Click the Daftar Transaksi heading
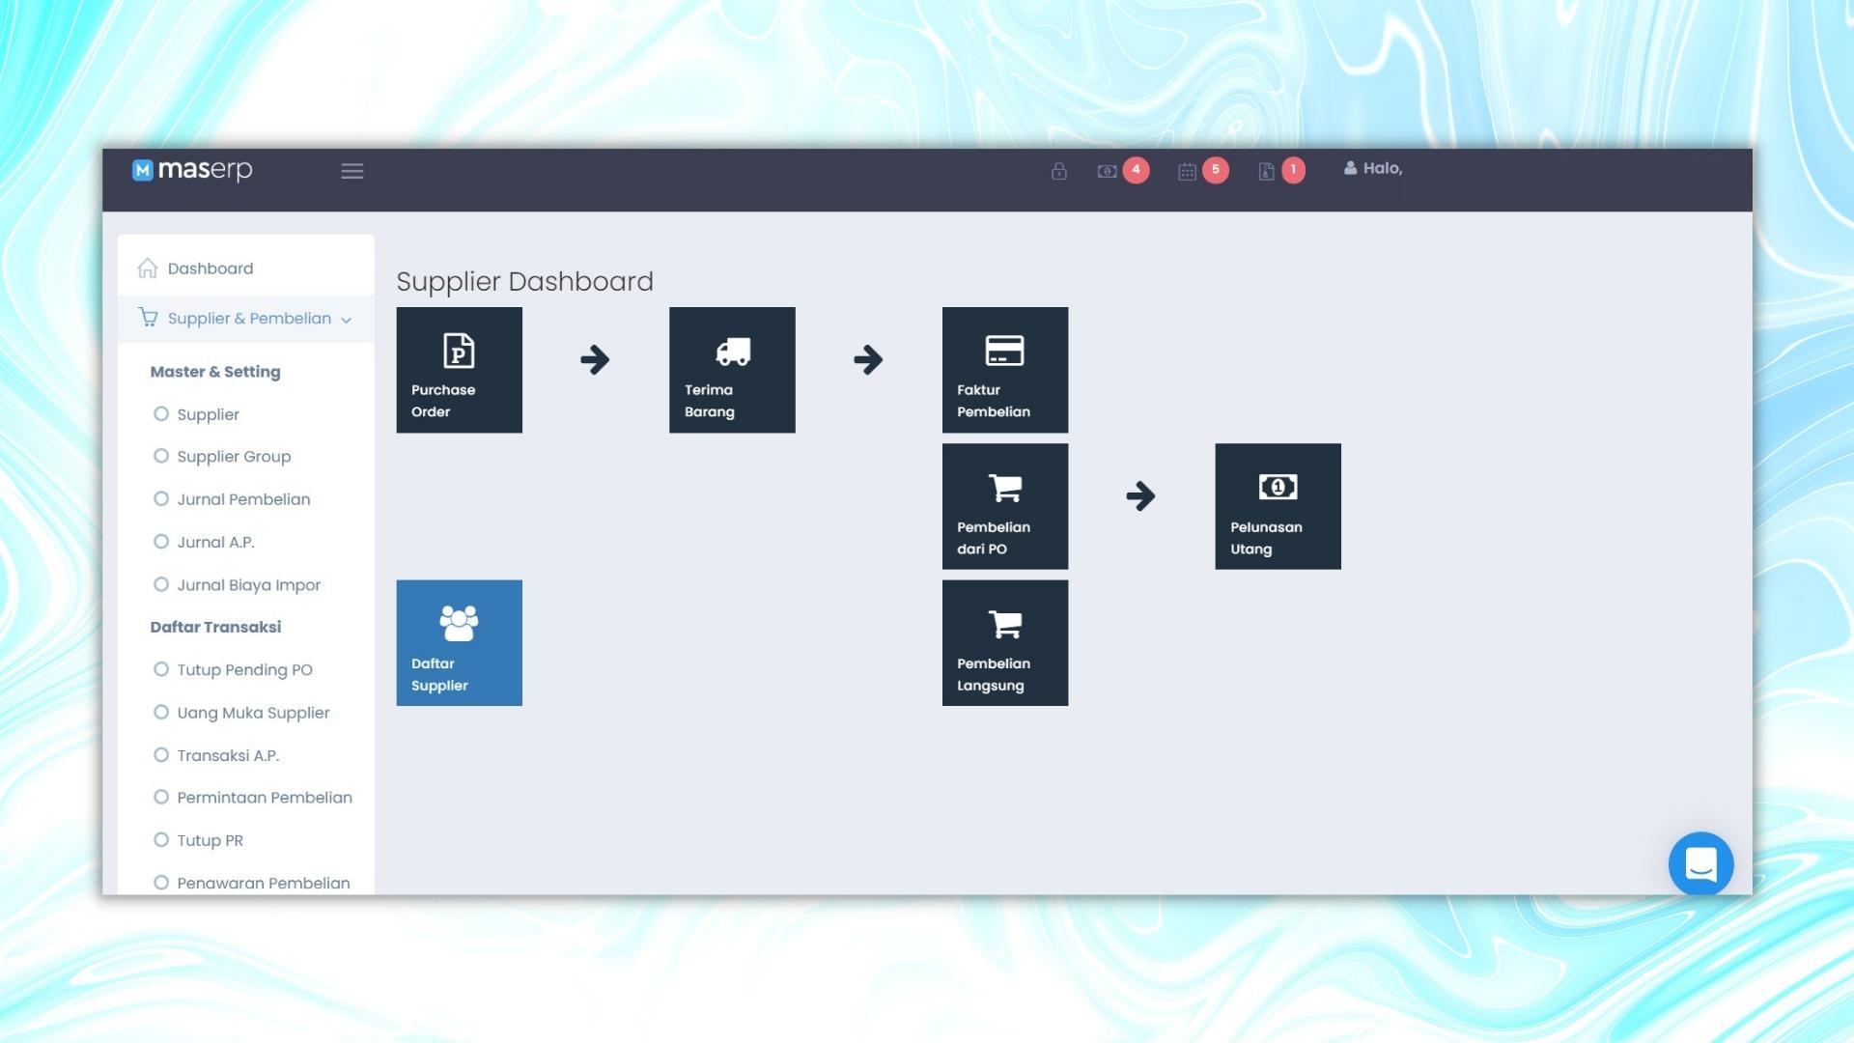 pyautogui.click(x=215, y=628)
